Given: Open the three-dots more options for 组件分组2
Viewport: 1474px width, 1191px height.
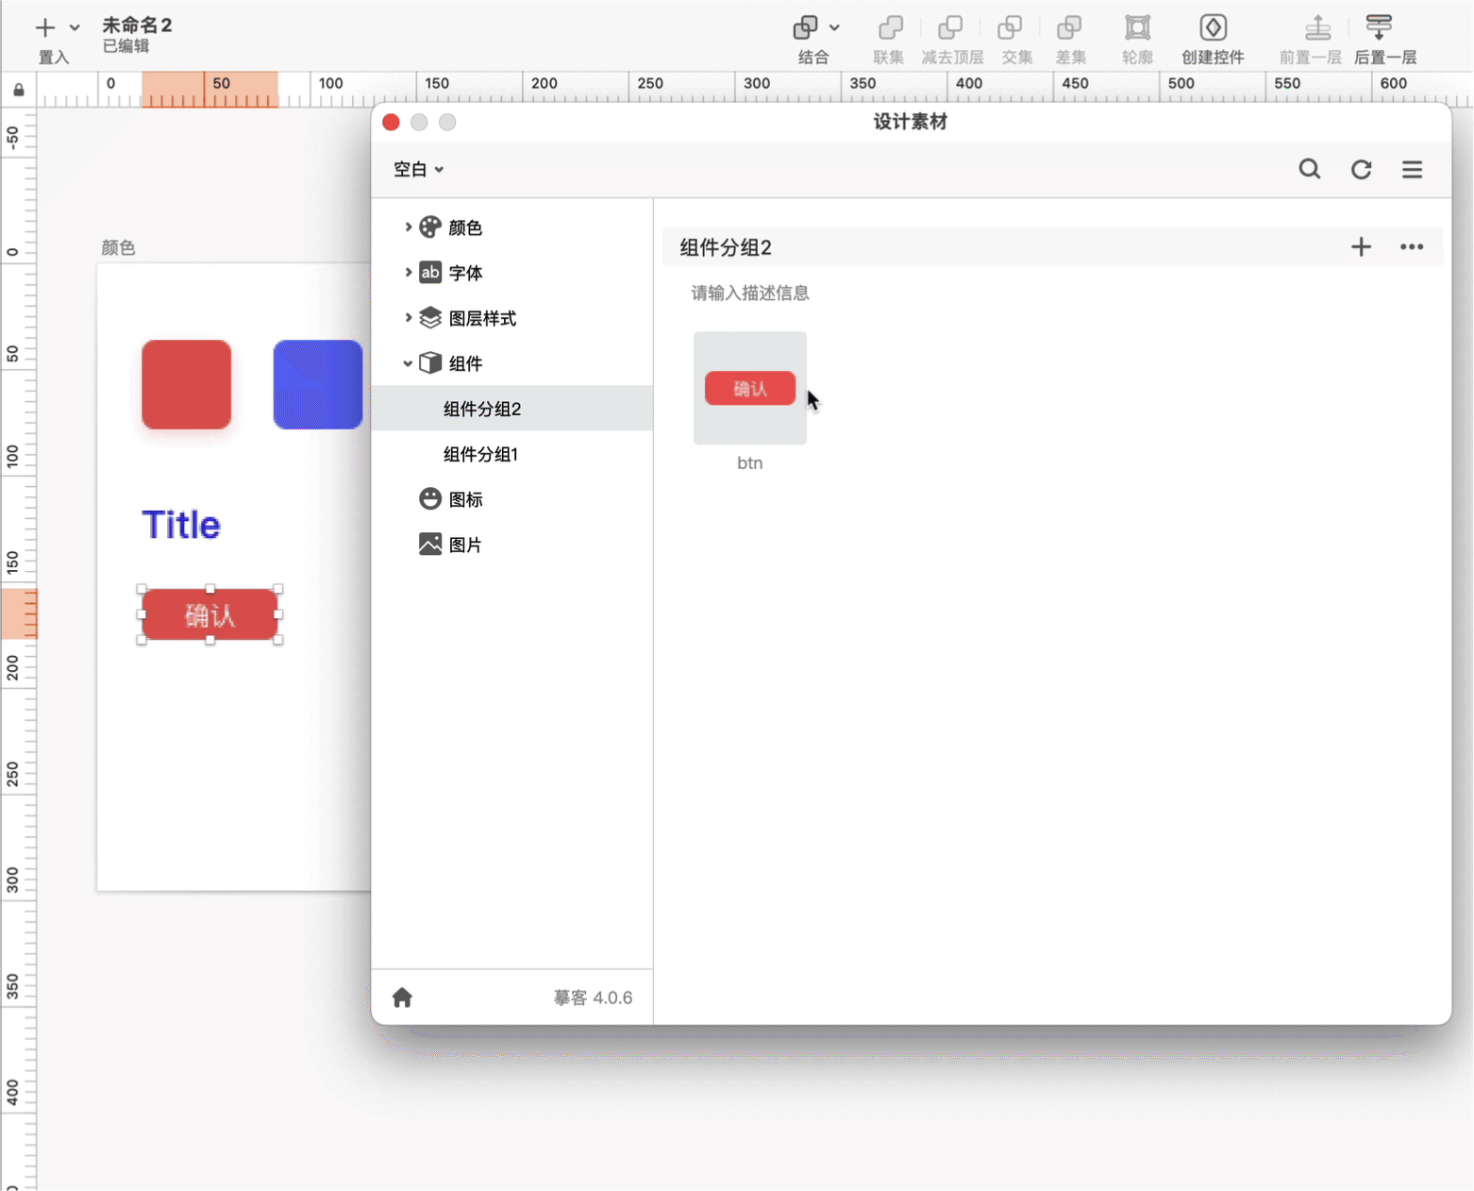Looking at the screenshot, I should click(x=1412, y=247).
